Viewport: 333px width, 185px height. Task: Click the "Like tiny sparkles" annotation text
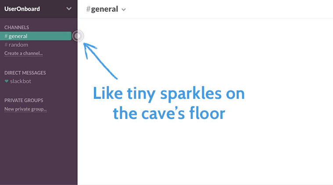[x=168, y=94]
